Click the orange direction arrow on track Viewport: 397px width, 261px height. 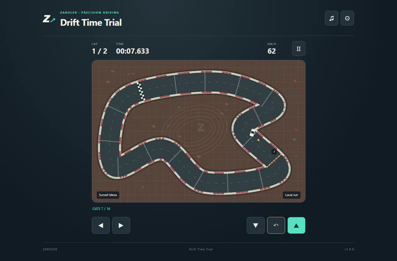[x=258, y=140]
